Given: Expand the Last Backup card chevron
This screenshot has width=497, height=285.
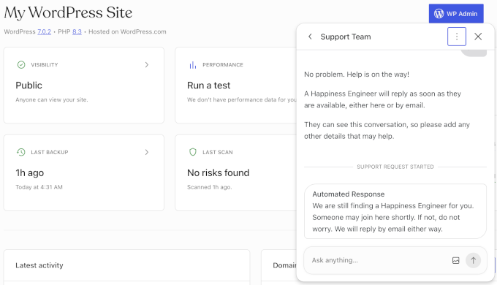Looking at the screenshot, I should click(147, 152).
